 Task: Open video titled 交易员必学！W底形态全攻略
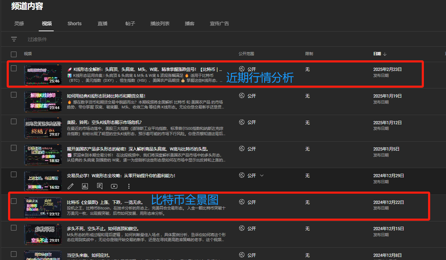[121, 175]
